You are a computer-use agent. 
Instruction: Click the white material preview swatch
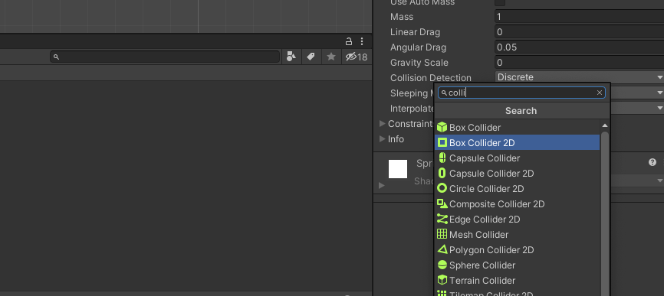tap(398, 169)
